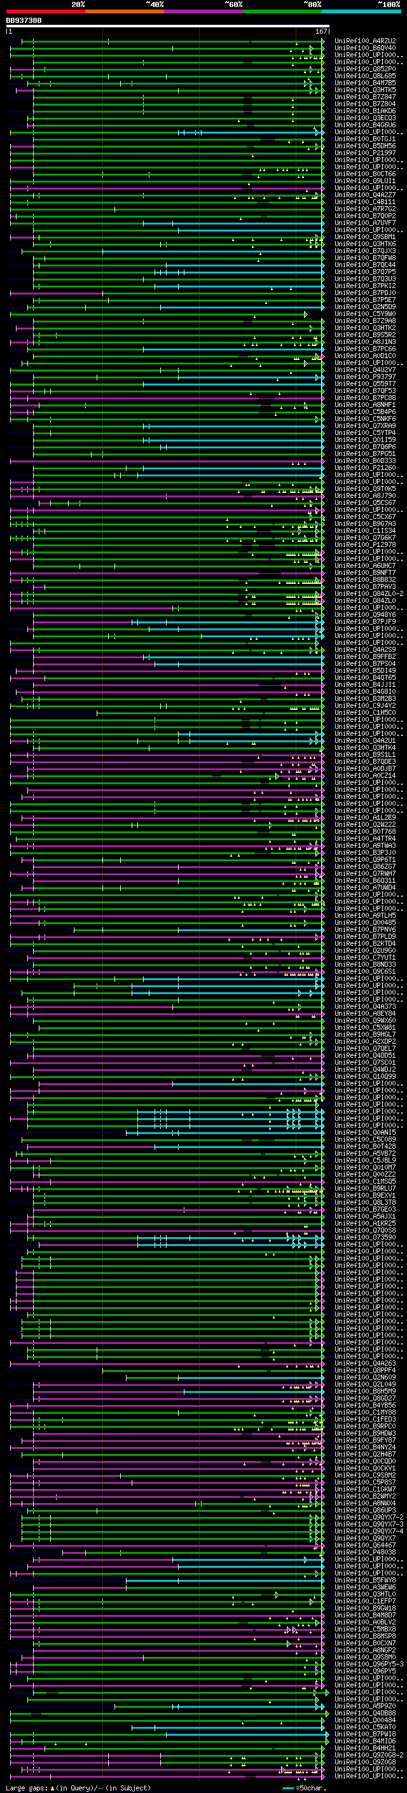Select label UniRef100_C7YUT1
Screen dimensions: 407x1793
tap(365, 958)
